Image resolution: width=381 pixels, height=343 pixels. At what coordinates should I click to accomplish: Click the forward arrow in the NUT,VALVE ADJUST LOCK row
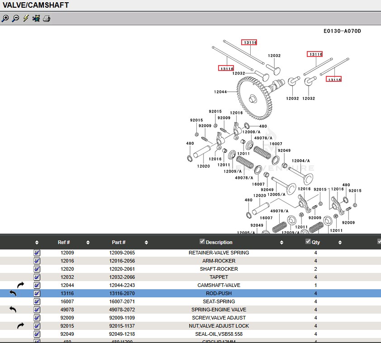pyautogui.click(x=21, y=326)
